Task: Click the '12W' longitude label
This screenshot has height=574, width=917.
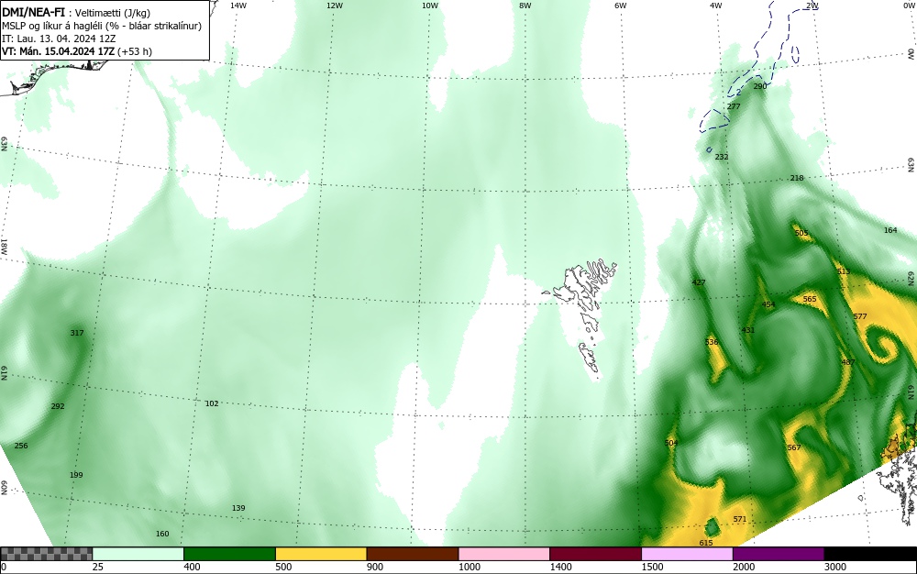Action: [334, 6]
